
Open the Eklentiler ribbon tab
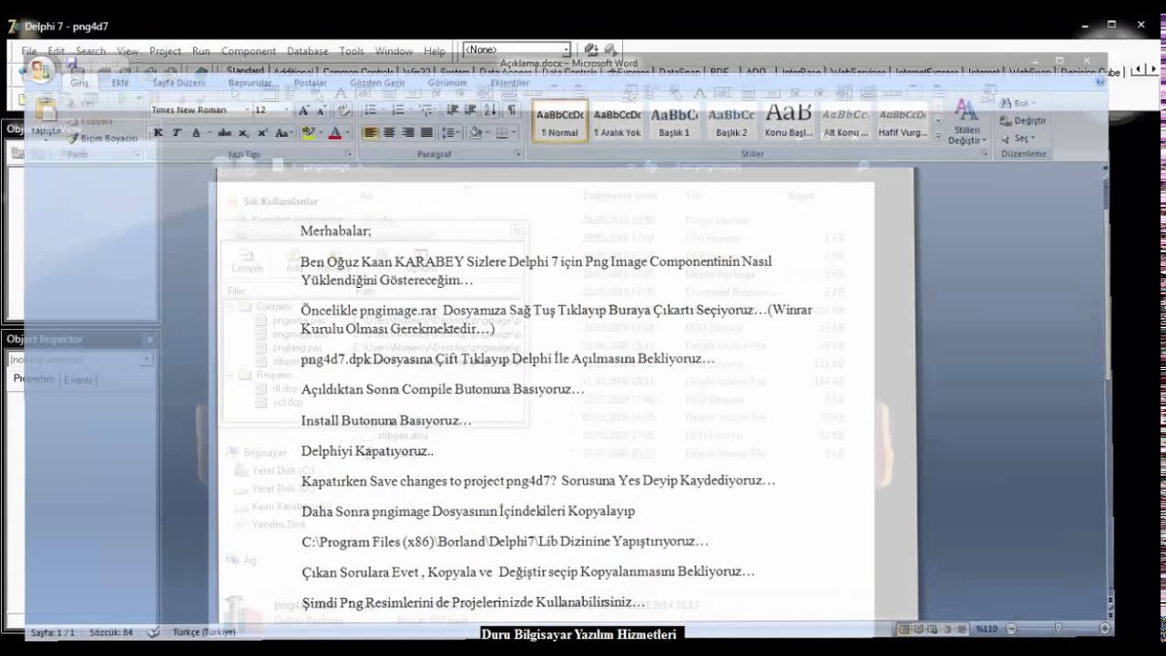point(509,82)
